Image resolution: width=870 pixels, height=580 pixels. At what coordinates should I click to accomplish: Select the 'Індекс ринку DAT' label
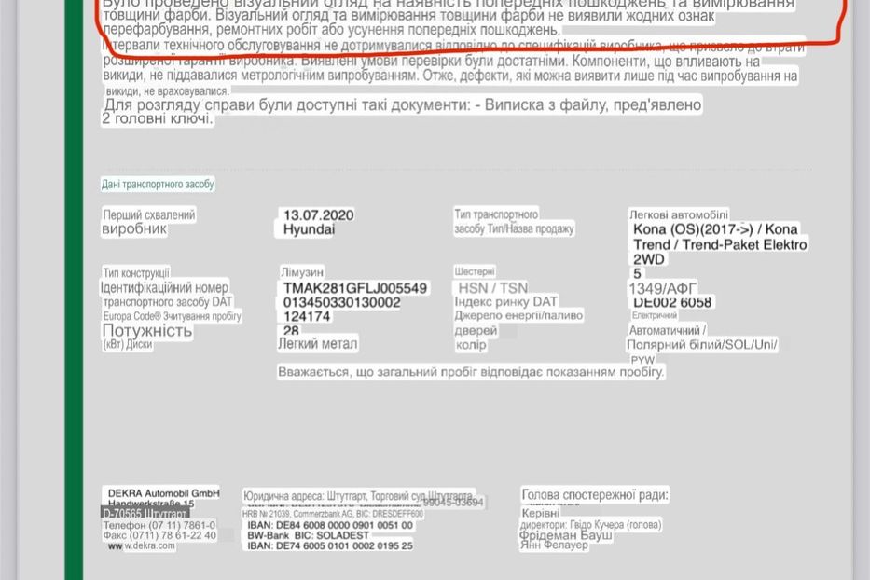click(x=506, y=302)
